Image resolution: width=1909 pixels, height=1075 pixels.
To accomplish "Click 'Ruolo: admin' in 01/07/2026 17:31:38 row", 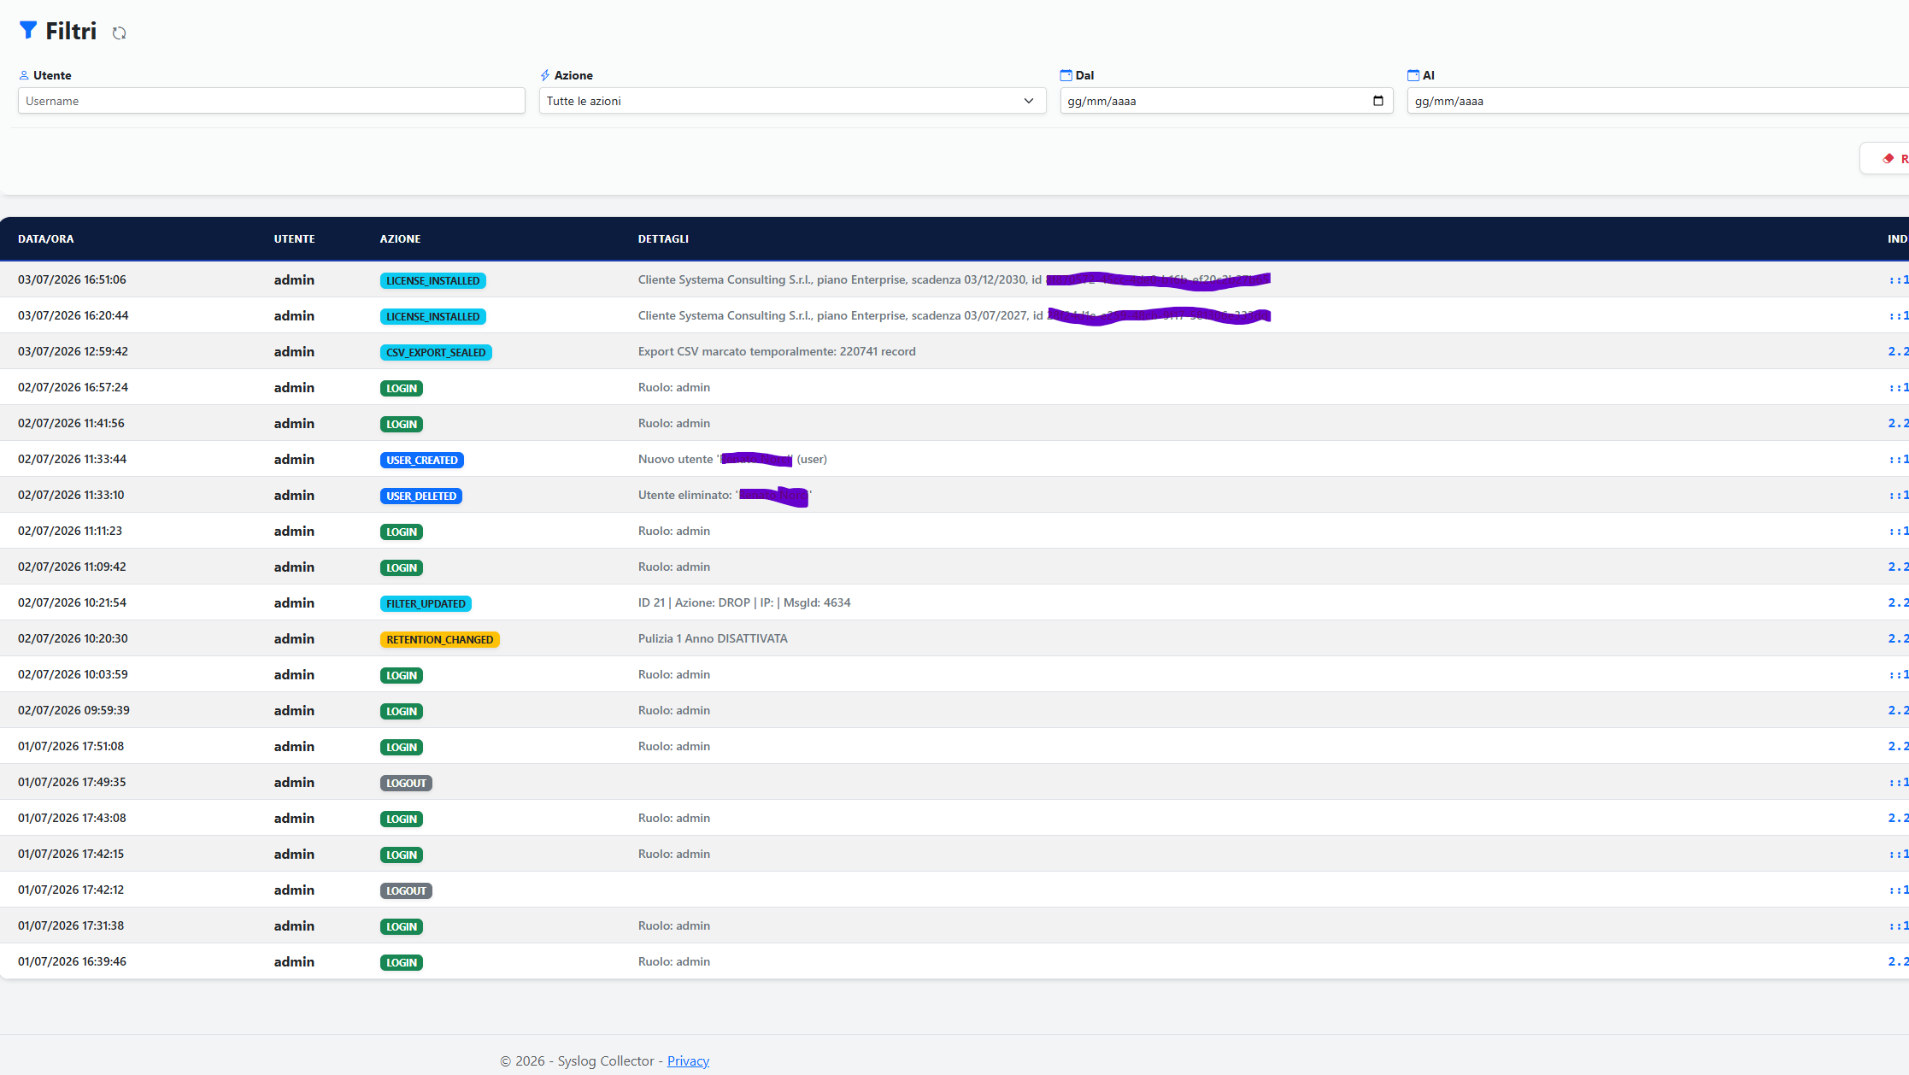I will click(674, 925).
